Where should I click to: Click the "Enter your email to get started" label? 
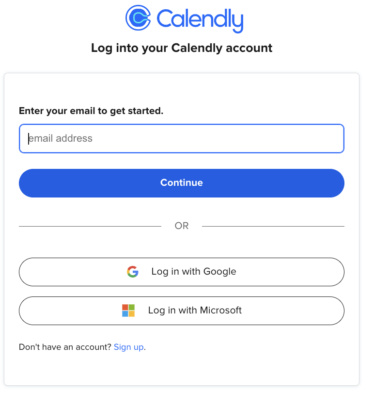click(91, 111)
